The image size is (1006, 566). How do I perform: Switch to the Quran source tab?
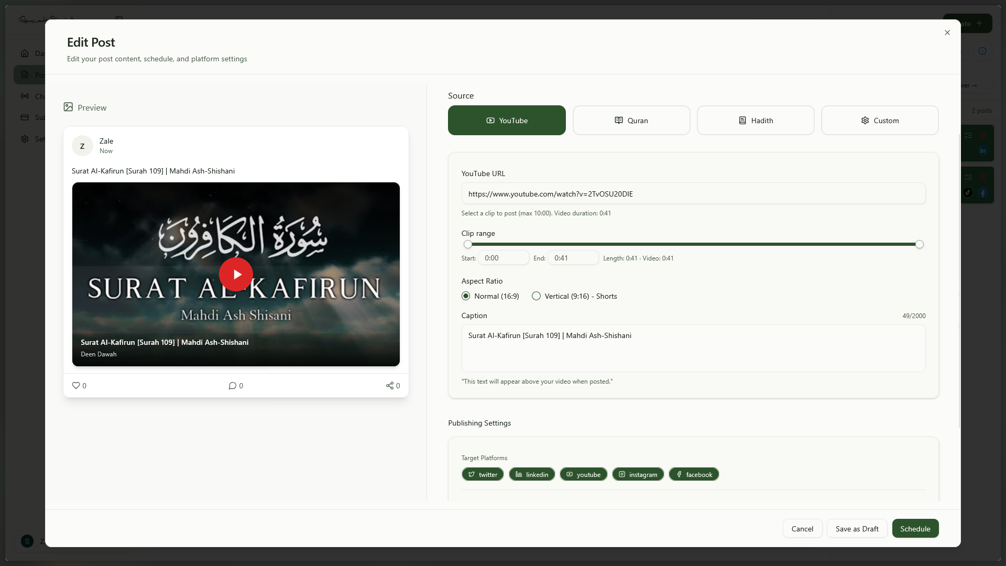coord(631,120)
